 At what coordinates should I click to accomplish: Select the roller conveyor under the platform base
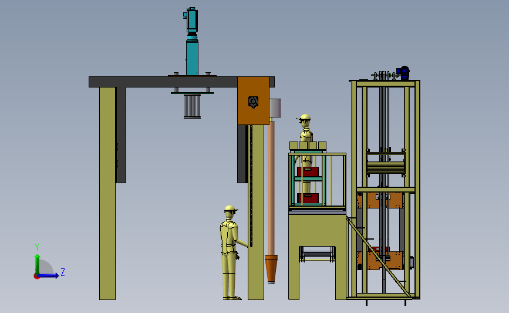point(317,254)
